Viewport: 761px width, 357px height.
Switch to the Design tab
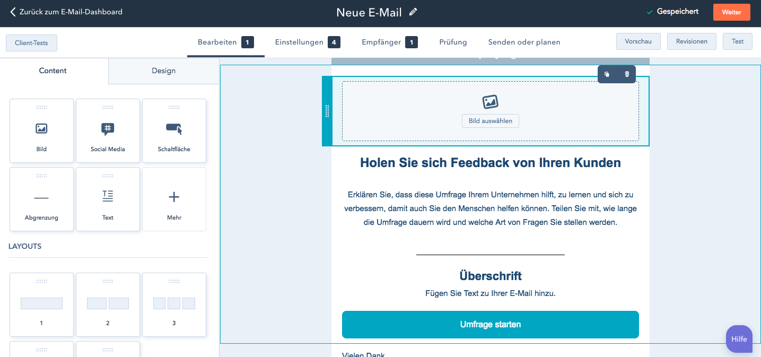click(163, 71)
